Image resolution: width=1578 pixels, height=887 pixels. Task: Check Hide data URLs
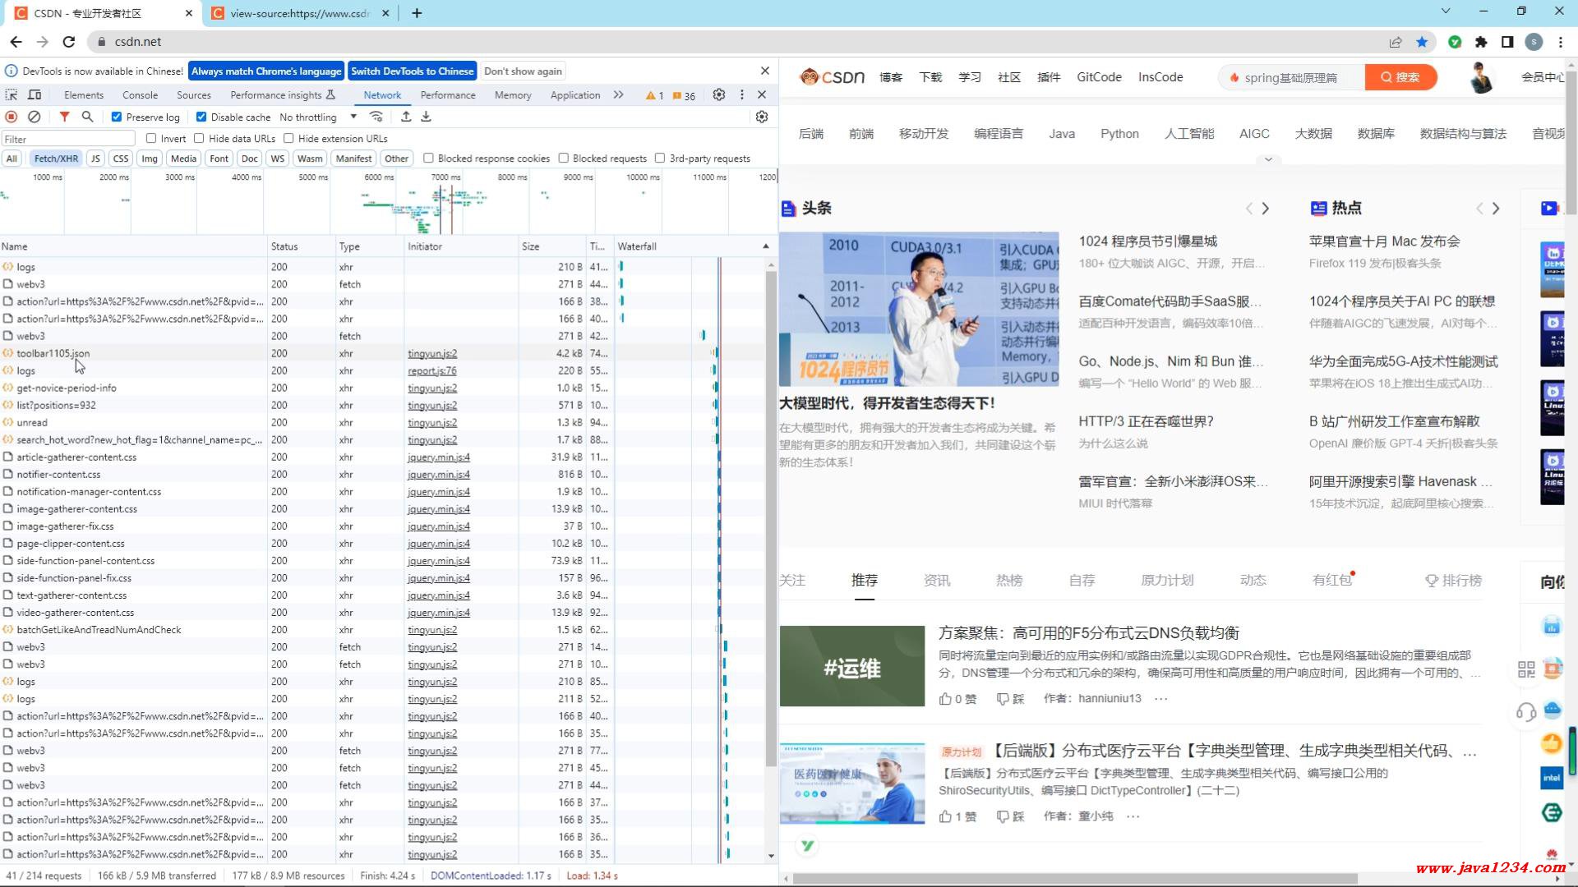(x=199, y=138)
